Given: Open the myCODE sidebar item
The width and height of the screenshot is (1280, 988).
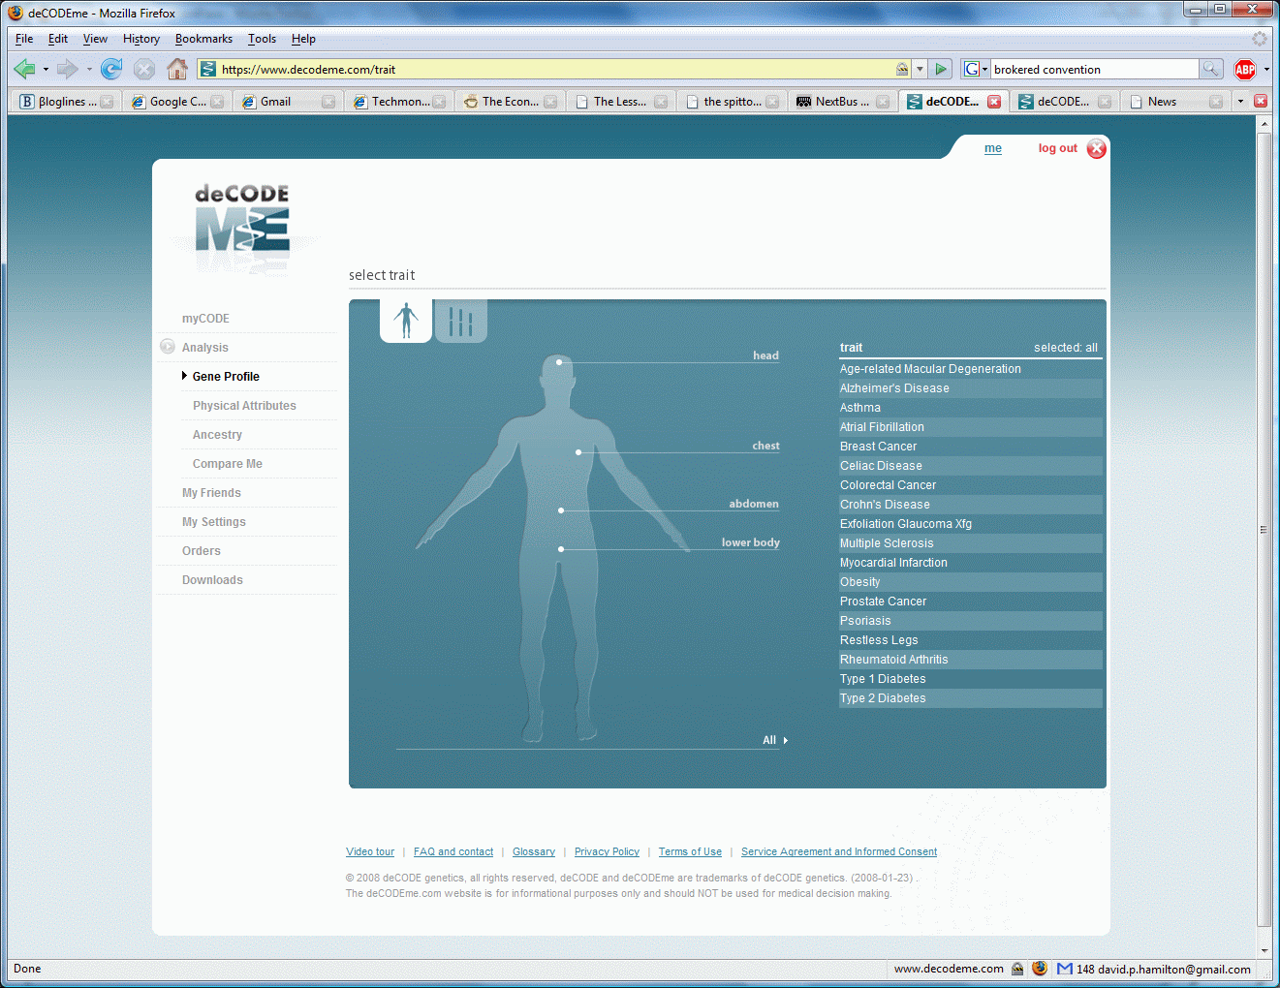Looking at the screenshot, I should [205, 318].
